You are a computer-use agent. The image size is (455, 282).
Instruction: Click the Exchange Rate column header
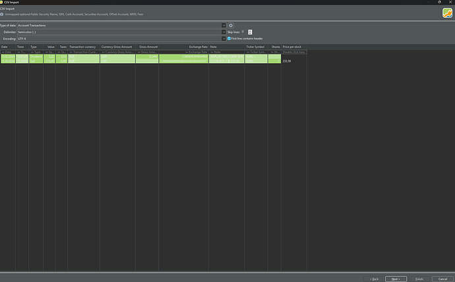tap(198, 47)
